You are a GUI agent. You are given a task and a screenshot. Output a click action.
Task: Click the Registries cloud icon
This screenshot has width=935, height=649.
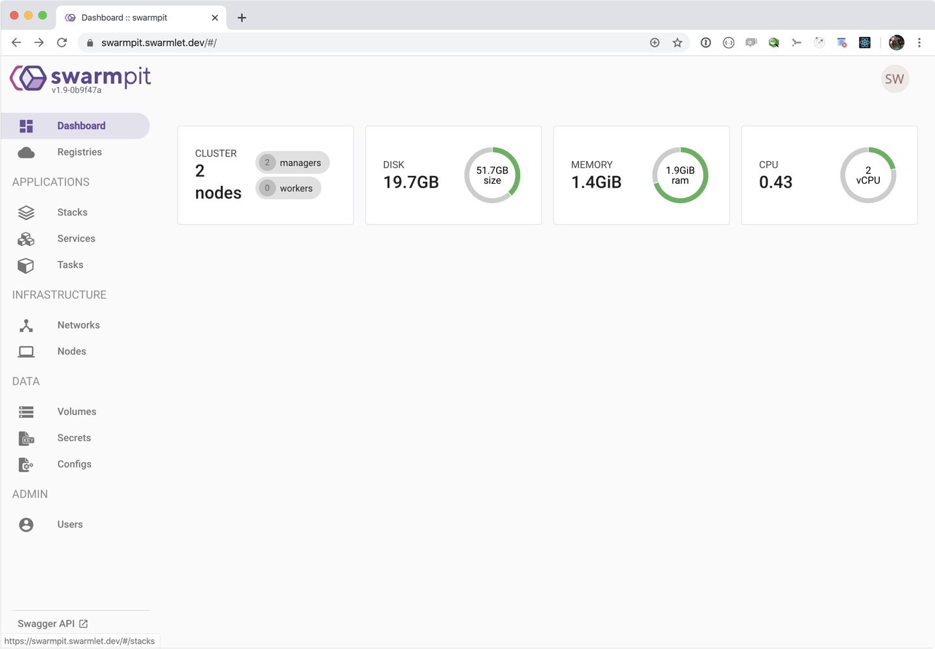pos(26,153)
